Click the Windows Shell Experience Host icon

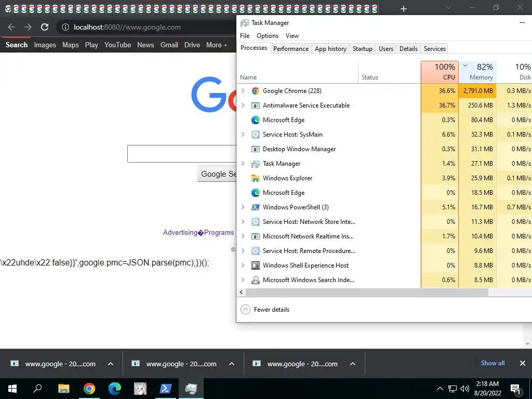pyautogui.click(x=255, y=265)
